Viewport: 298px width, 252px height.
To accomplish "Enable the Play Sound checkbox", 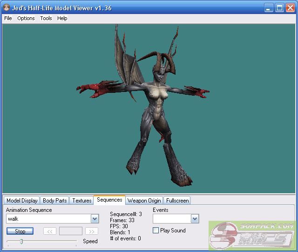I will pos(156,231).
